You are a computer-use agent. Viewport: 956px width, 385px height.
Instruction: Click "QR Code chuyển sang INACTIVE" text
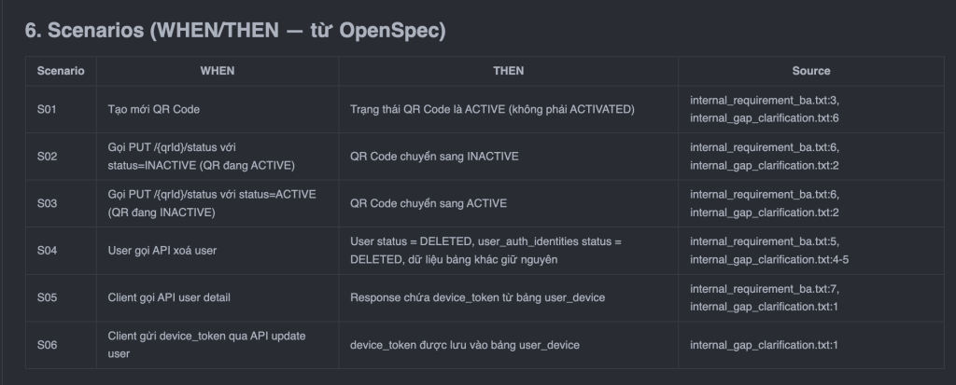(434, 157)
